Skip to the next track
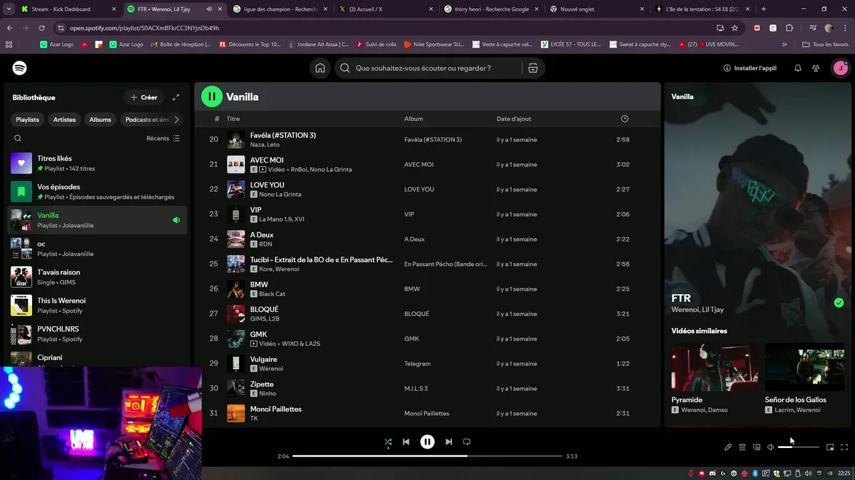This screenshot has height=480, width=855. [x=449, y=441]
